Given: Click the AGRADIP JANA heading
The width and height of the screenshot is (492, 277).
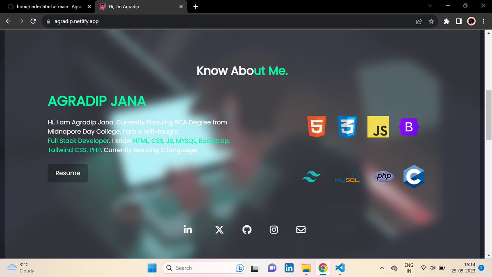Looking at the screenshot, I should 97,101.
